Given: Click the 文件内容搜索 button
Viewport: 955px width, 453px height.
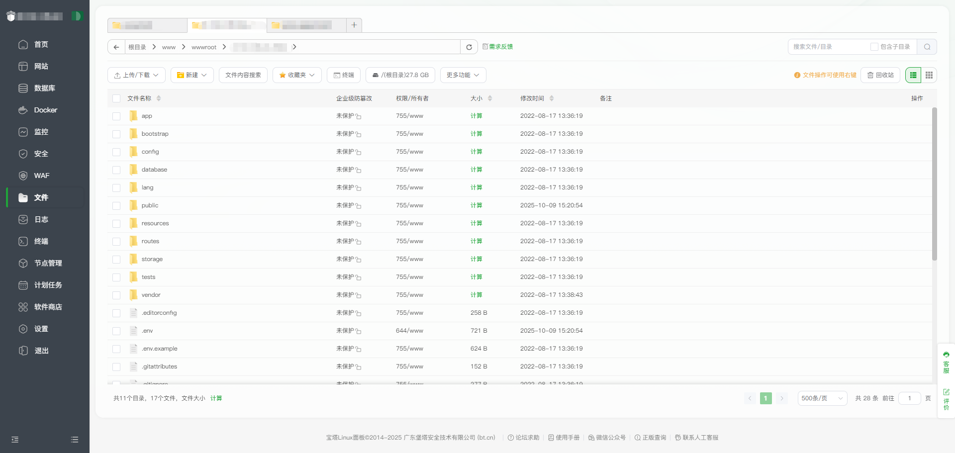Looking at the screenshot, I should click(x=243, y=75).
